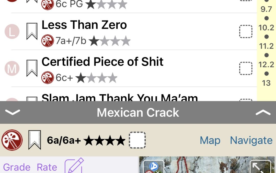Tick the Less Than Zero checkbox

pos(246,32)
